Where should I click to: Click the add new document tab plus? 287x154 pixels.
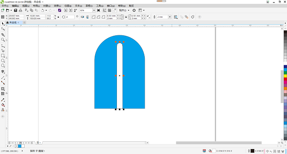(24, 22)
